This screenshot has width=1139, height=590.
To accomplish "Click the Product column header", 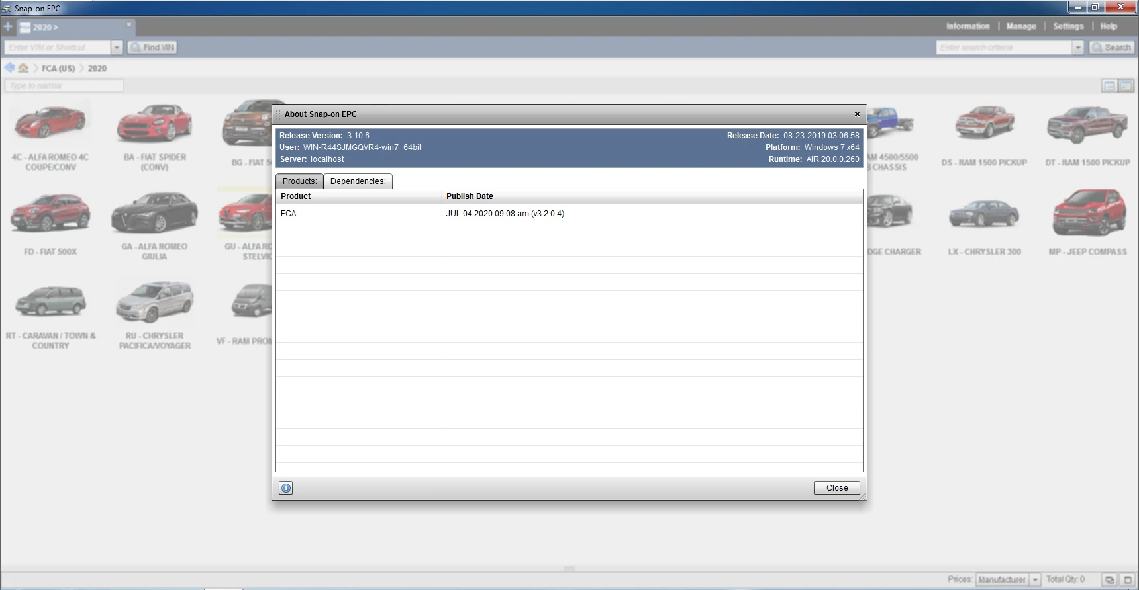I will (359, 196).
